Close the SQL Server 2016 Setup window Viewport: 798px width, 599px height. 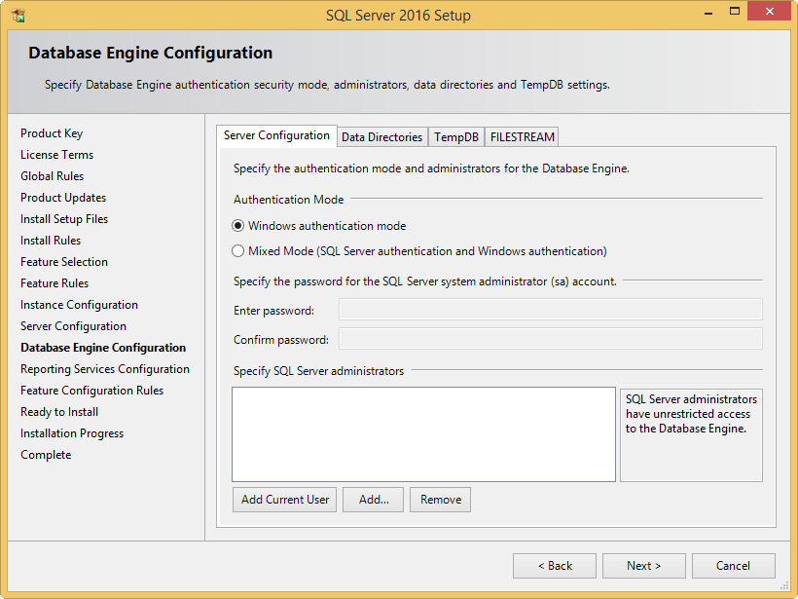(769, 12)
